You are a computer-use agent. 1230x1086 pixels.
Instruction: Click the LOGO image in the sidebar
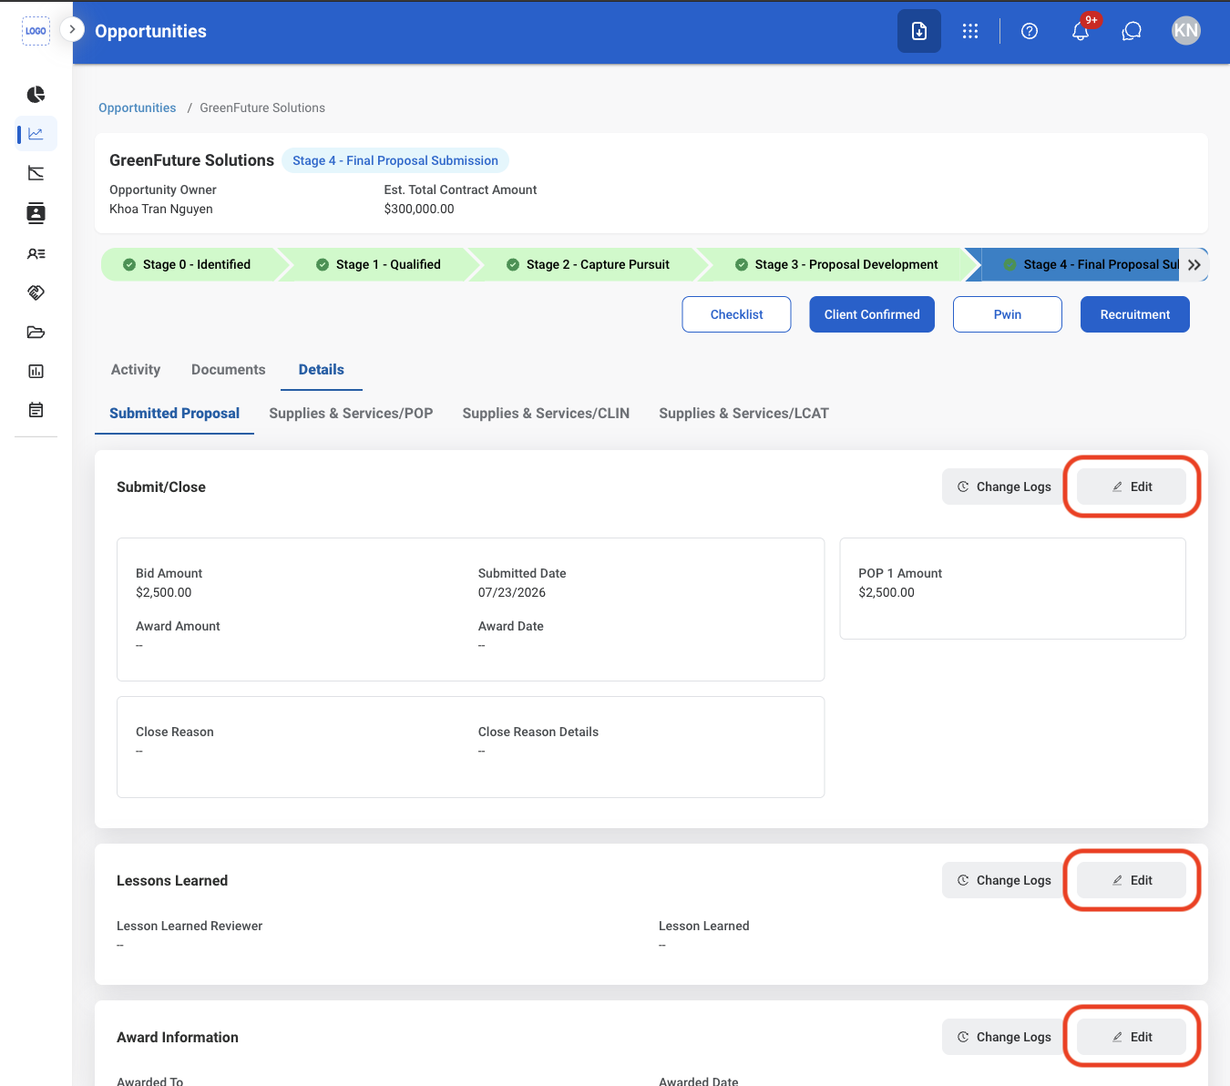coord(36,31)
